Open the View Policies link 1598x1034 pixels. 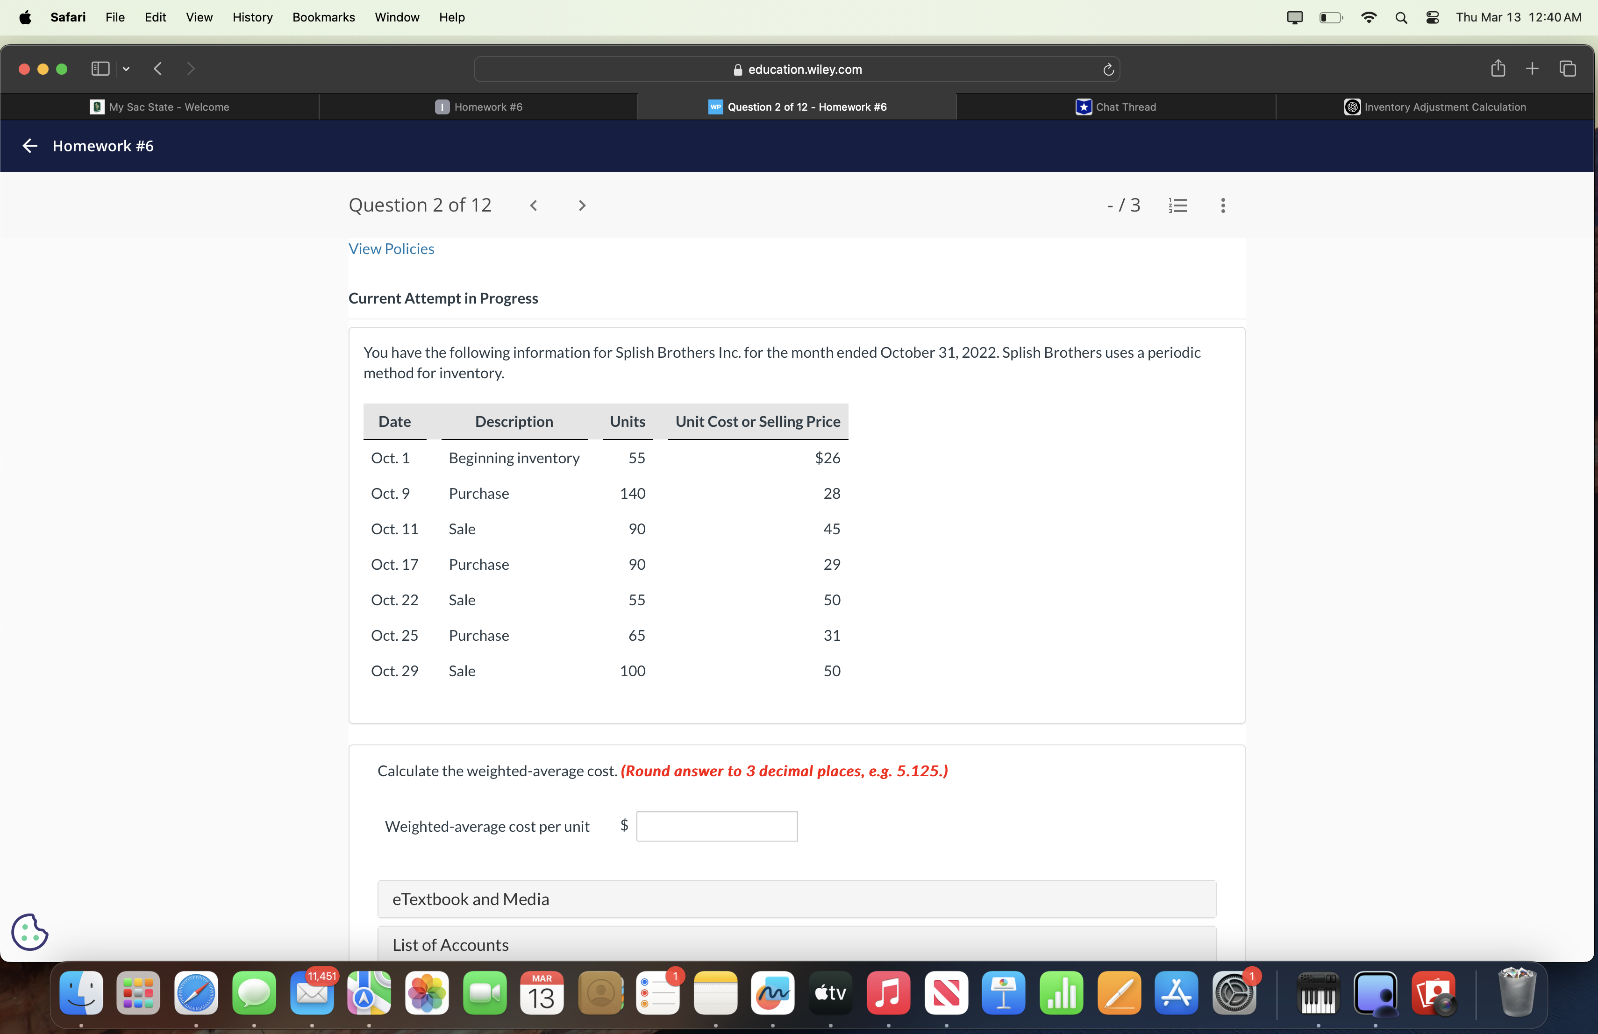392,249
